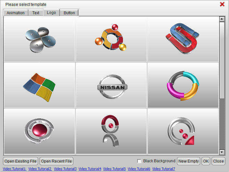Click the Close button at bottom right
This screenshot has width=229, height=172.
(218, 161)
